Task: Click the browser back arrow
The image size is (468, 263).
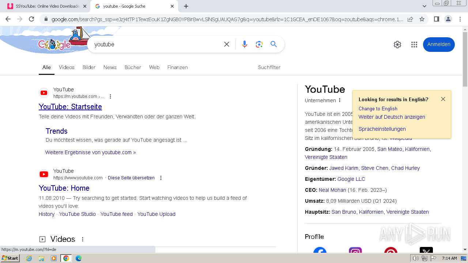Action: [x=8, y=19]
